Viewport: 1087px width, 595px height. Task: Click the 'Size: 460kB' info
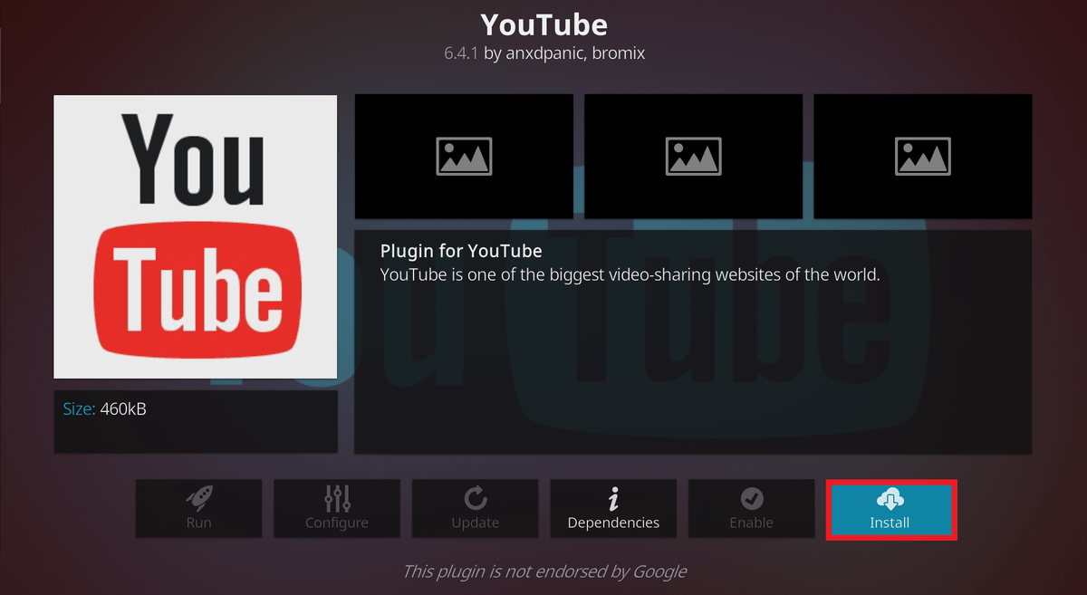[x=105, y=409]
